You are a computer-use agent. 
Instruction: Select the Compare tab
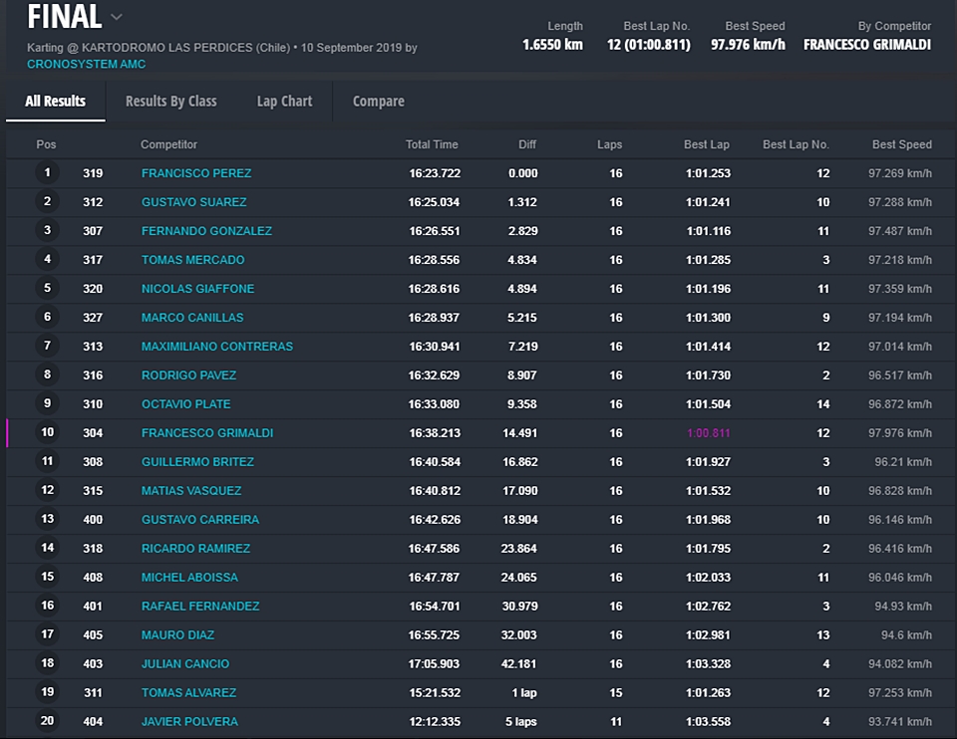pos(378,102)
